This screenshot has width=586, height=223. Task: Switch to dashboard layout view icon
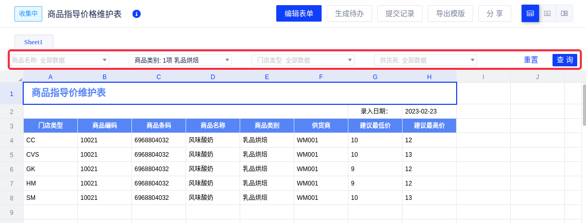564,13
